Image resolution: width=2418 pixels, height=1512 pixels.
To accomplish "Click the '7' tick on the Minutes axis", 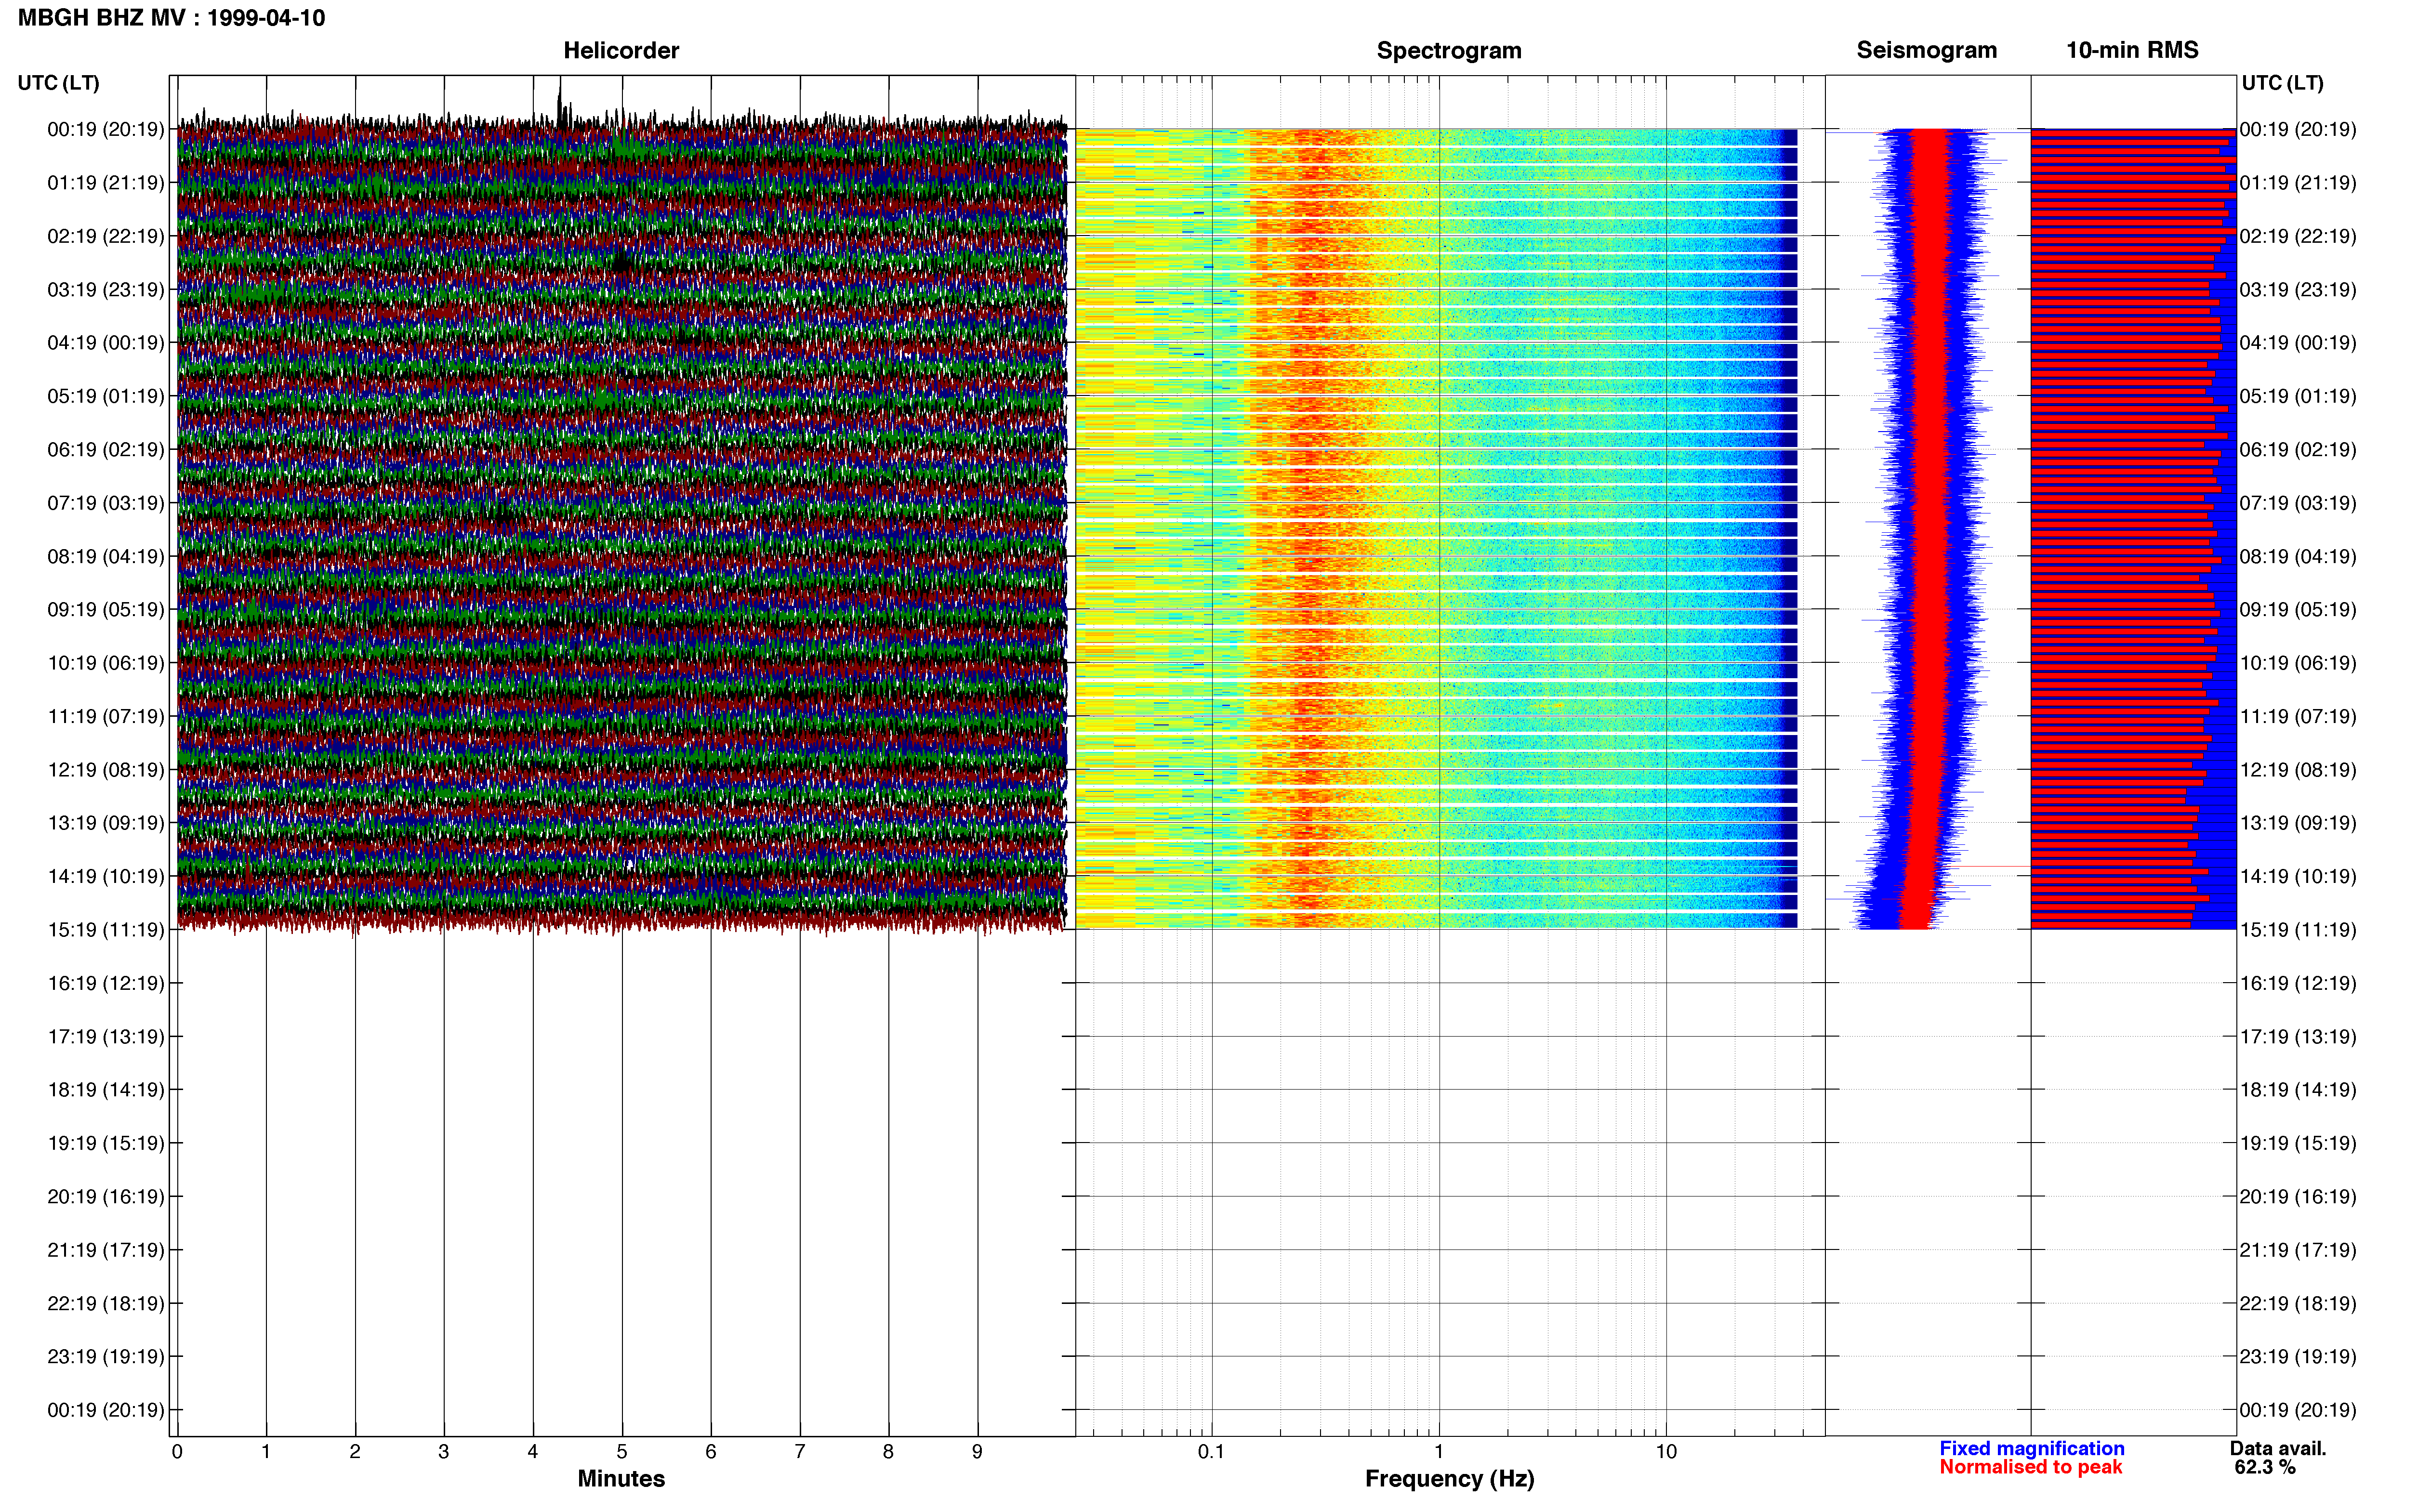I will [x=800, y=1452].
